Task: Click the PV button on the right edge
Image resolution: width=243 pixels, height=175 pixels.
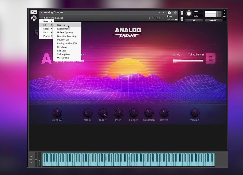Action: [224, 19]
